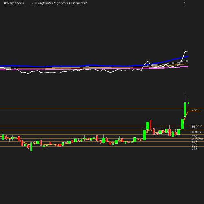Viewport: 204px width, 204px height.
Task: Click the '203' price level label
Action: [x=194, y=149]
